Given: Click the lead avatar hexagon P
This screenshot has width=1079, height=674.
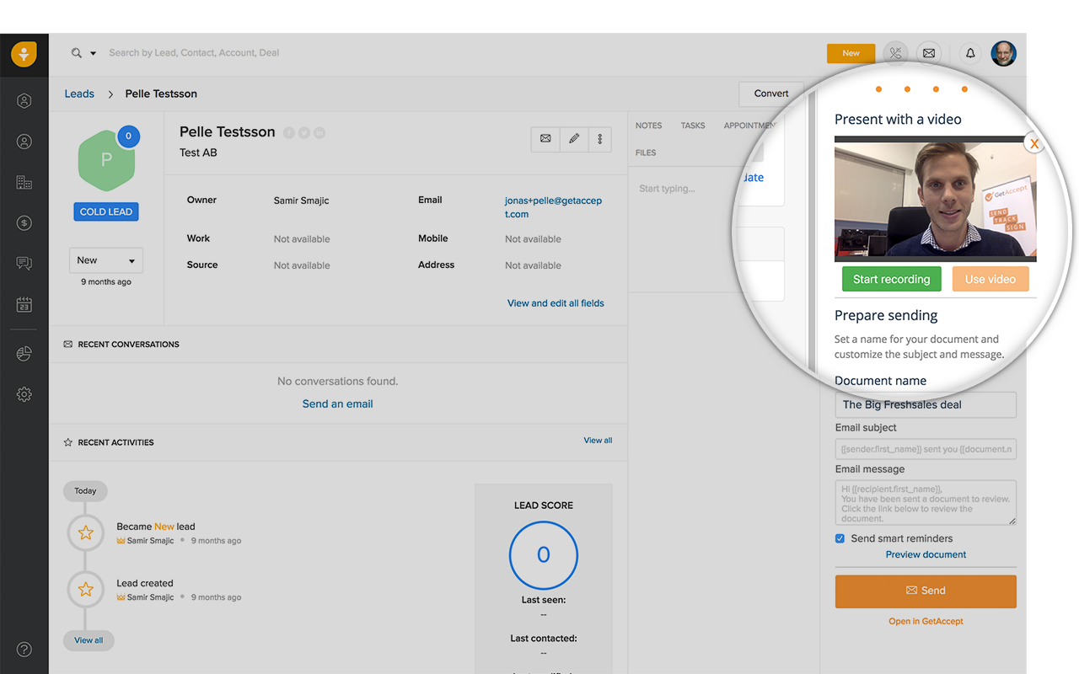Looking at the screenshot, I should pyautogui.click(x=106, y=161).
